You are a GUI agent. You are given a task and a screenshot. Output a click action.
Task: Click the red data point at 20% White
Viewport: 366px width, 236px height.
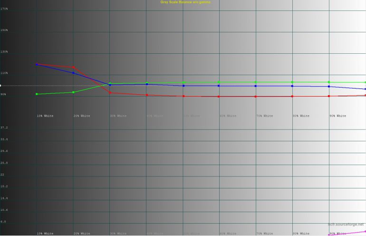click(73, 68)
